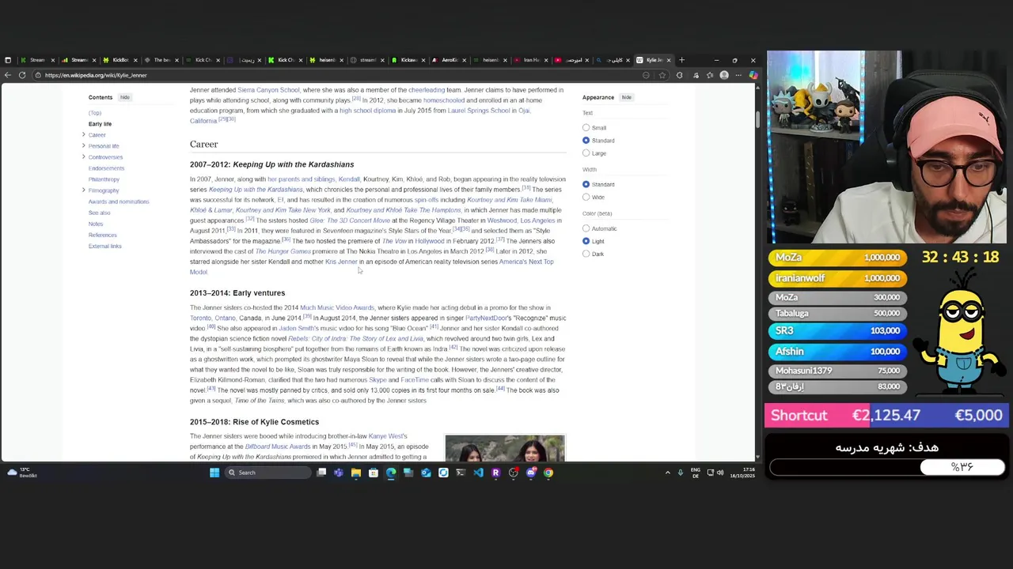Select Standard text size
The image size is (1013, 569).
(586, 141)
